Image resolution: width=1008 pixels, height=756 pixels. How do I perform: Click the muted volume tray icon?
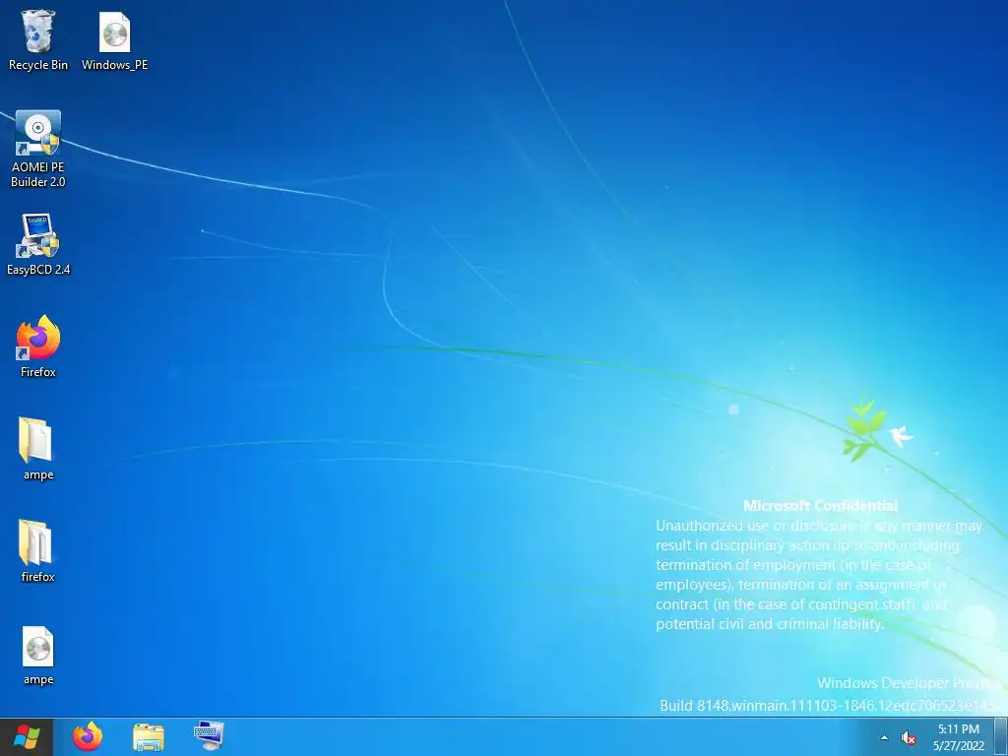[x=909, y=737]
